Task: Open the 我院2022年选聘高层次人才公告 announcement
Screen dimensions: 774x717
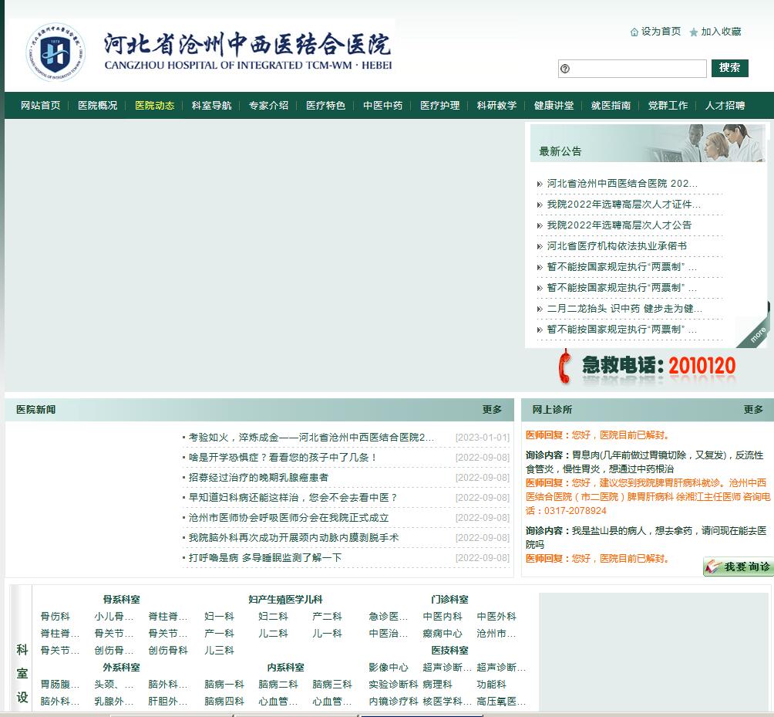Action: coord(619,225)
